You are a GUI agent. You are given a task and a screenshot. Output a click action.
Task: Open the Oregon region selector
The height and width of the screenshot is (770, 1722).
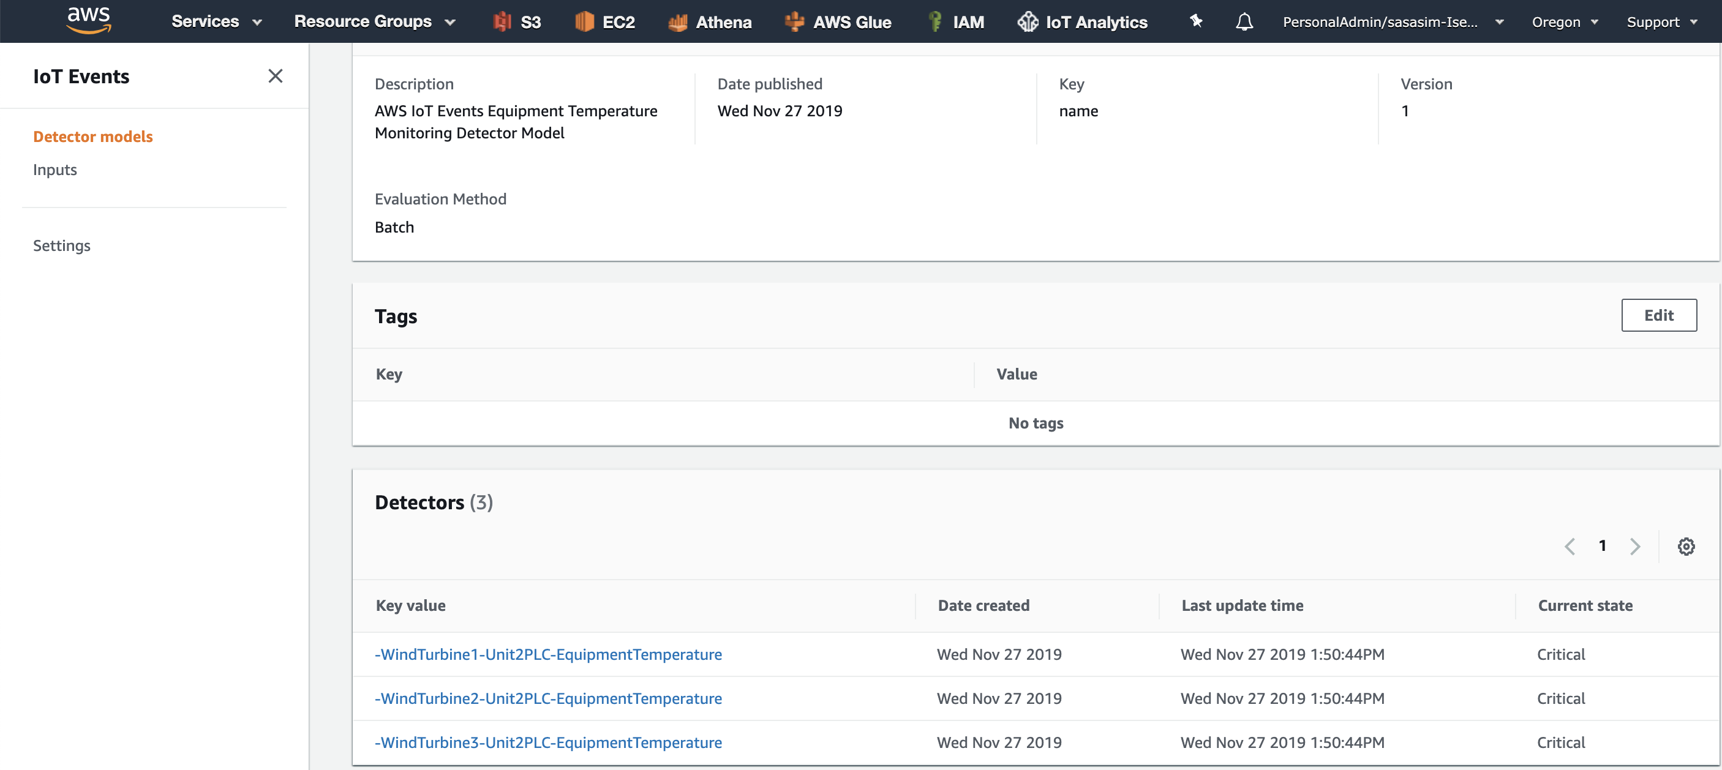[1564, 21]
